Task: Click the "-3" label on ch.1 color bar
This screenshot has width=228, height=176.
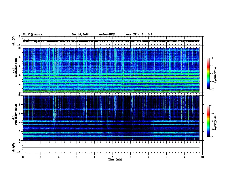Action: [212, 58]
